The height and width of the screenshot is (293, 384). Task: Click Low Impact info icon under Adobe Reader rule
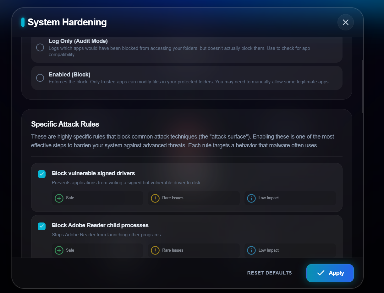(251, 250)
